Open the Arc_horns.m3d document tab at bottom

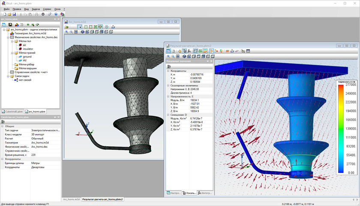point(71,199)
